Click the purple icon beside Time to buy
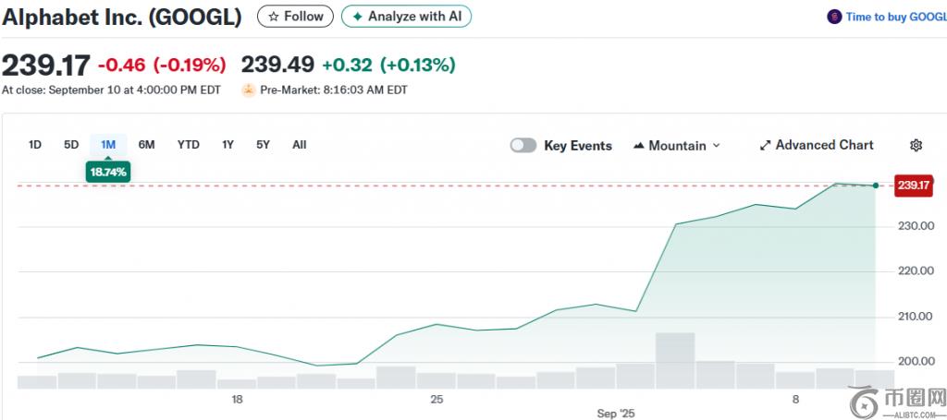Viewport: 947px width, 420px height. pos(834,17)
